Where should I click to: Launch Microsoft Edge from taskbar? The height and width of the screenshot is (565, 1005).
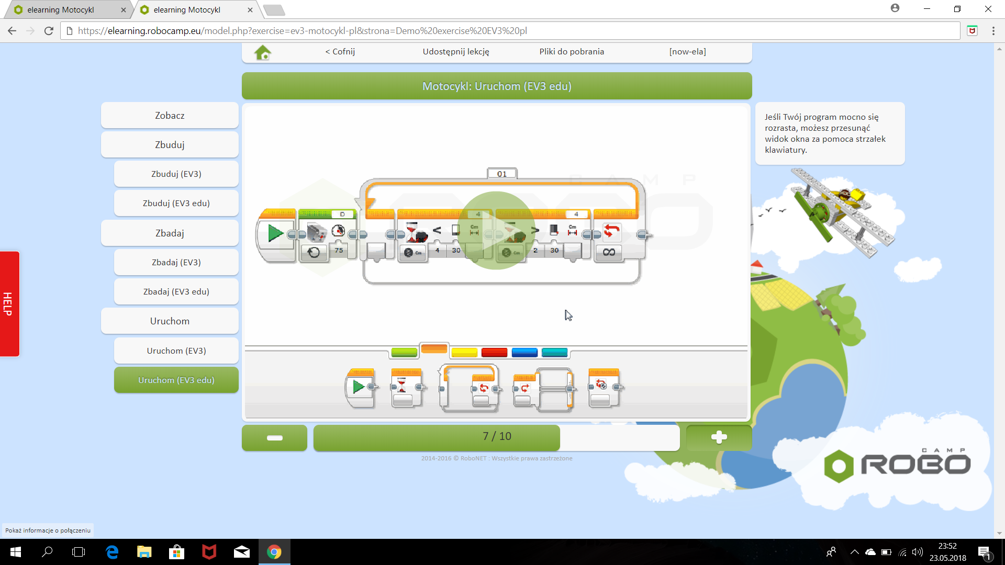click(x=112, y=552)
